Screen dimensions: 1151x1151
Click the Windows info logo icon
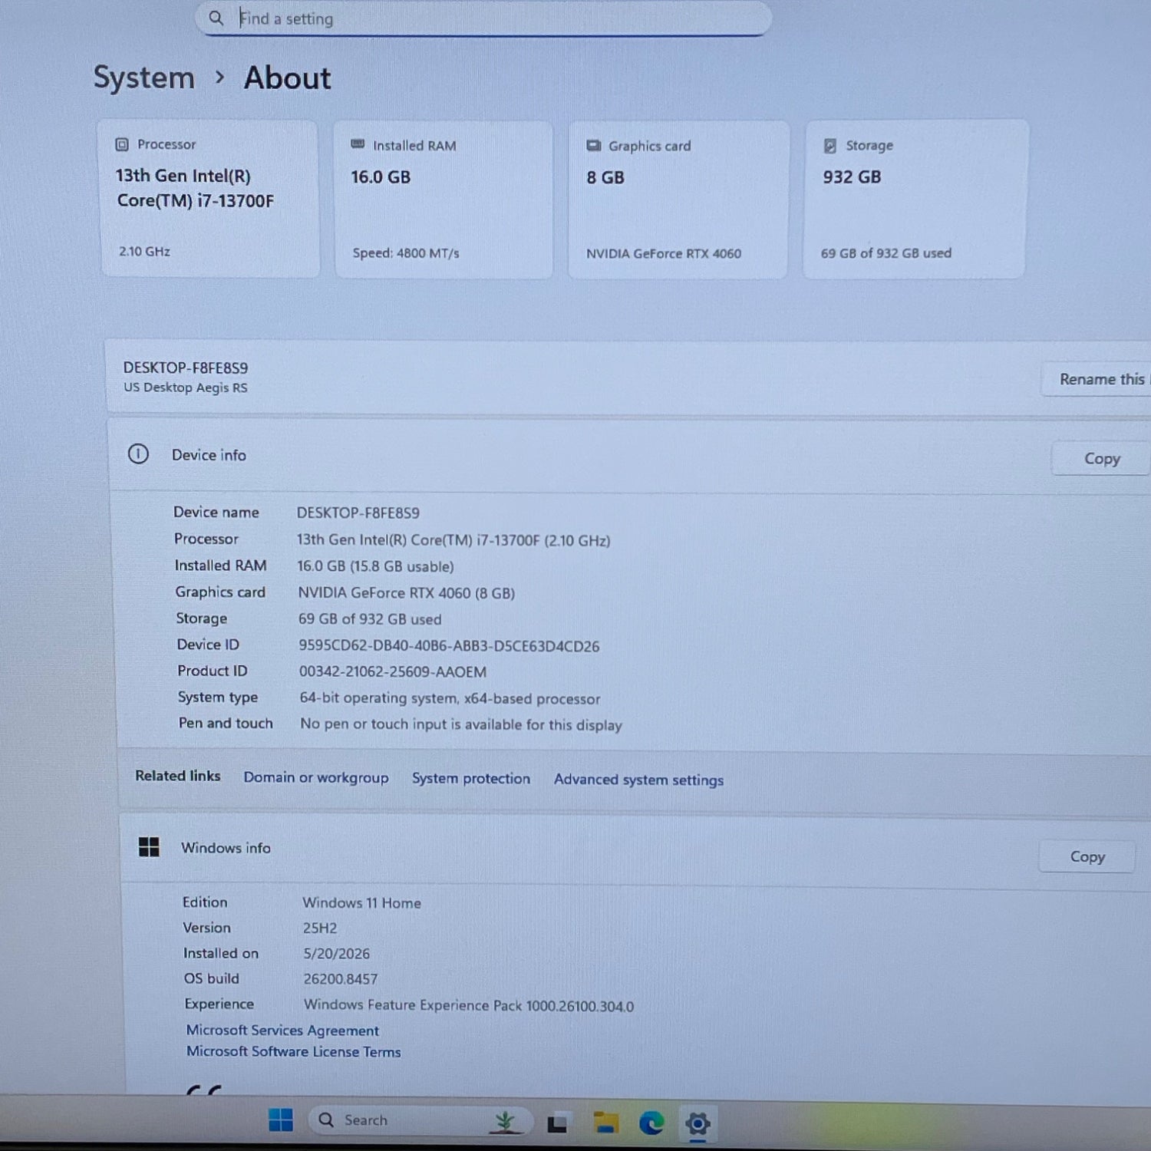click(149, 847)
